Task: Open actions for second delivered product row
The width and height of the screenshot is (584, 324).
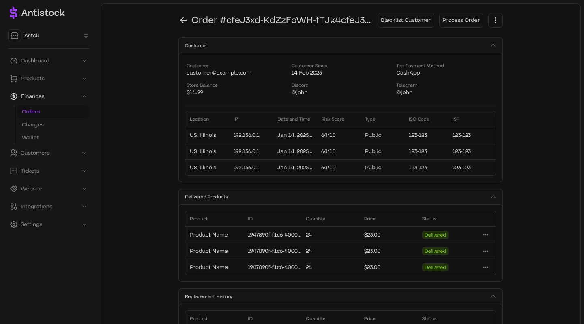Action: [x=486, y=251]
